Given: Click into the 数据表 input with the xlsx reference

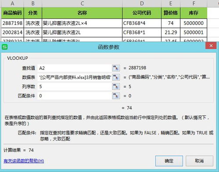Looking at the screenshot, I should click(74, 77).
